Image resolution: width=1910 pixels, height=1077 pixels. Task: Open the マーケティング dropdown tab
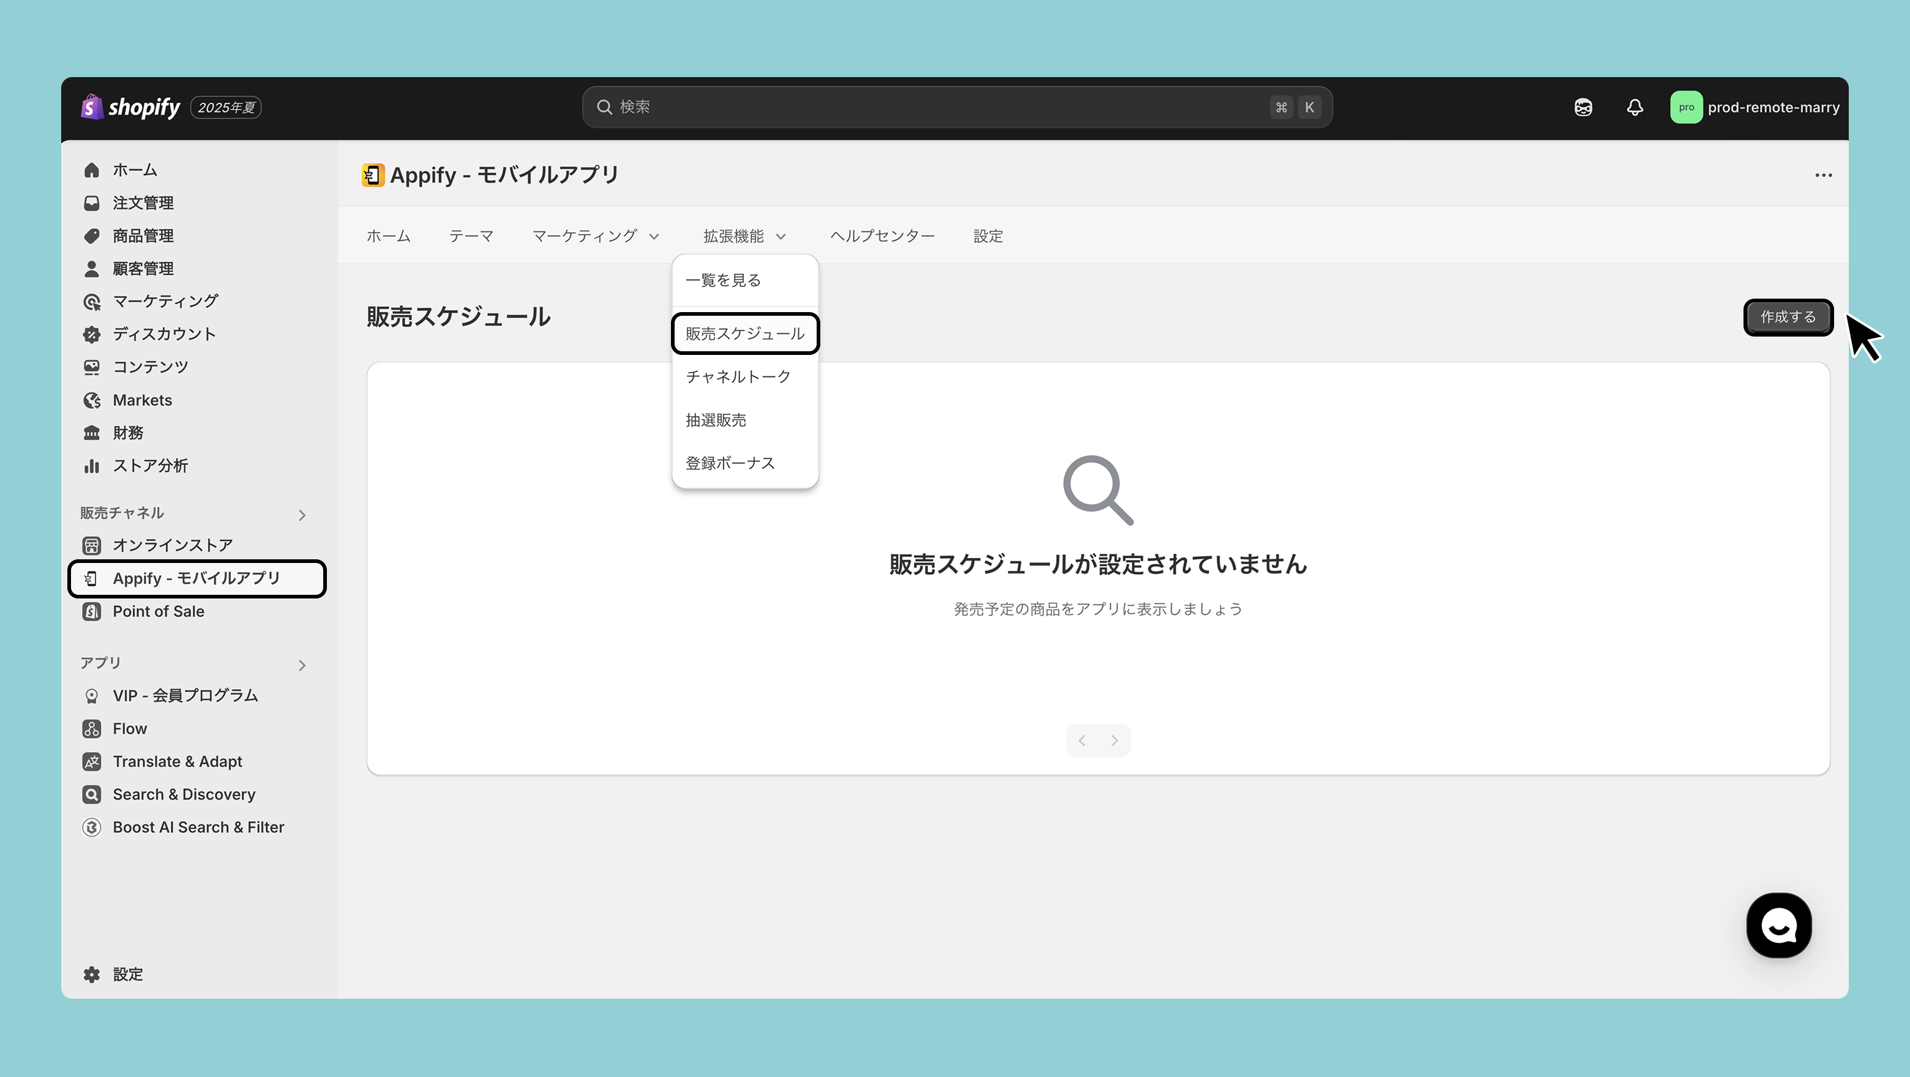594,236
